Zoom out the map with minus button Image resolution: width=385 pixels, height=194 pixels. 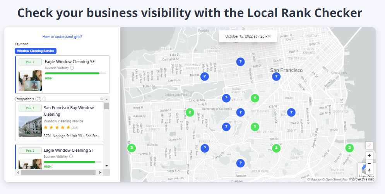point(369,163)
